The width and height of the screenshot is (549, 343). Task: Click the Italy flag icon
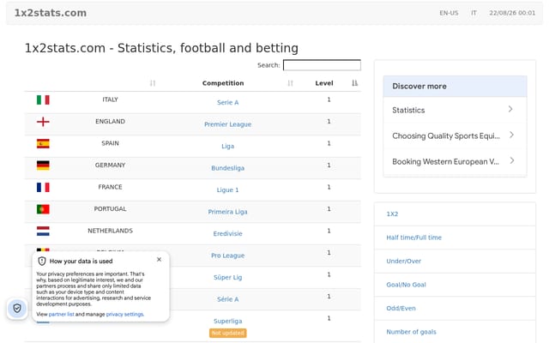tap(43, 99)
